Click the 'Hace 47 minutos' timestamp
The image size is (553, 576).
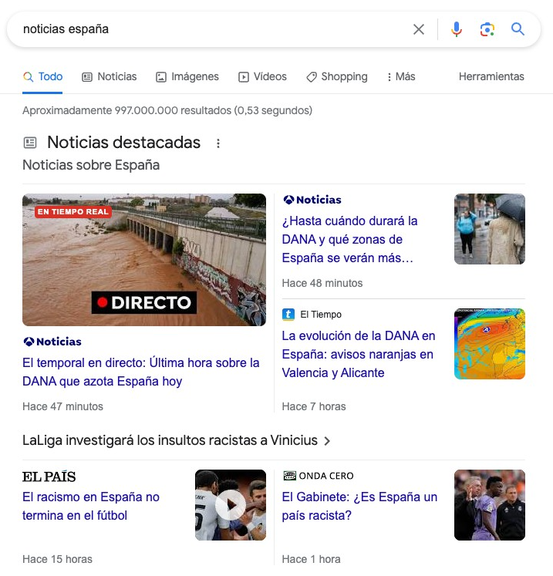[x=62, y=406]
